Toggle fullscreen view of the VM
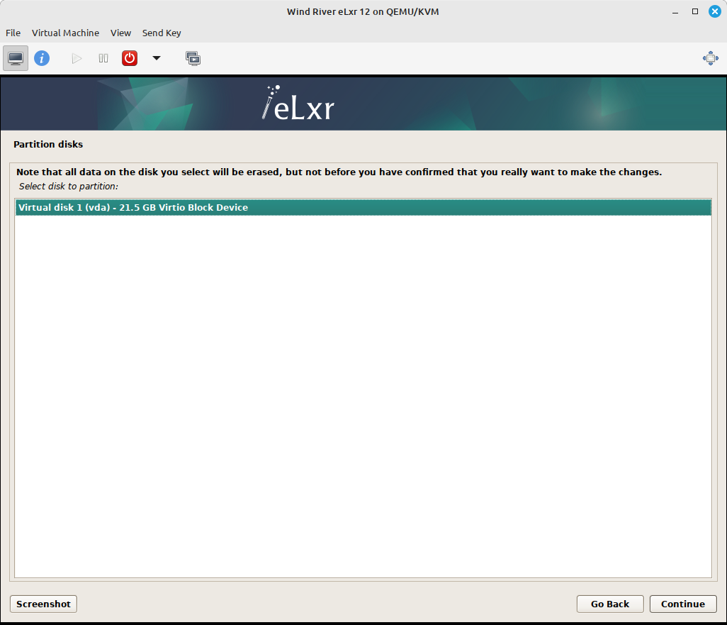 [711, 58]
